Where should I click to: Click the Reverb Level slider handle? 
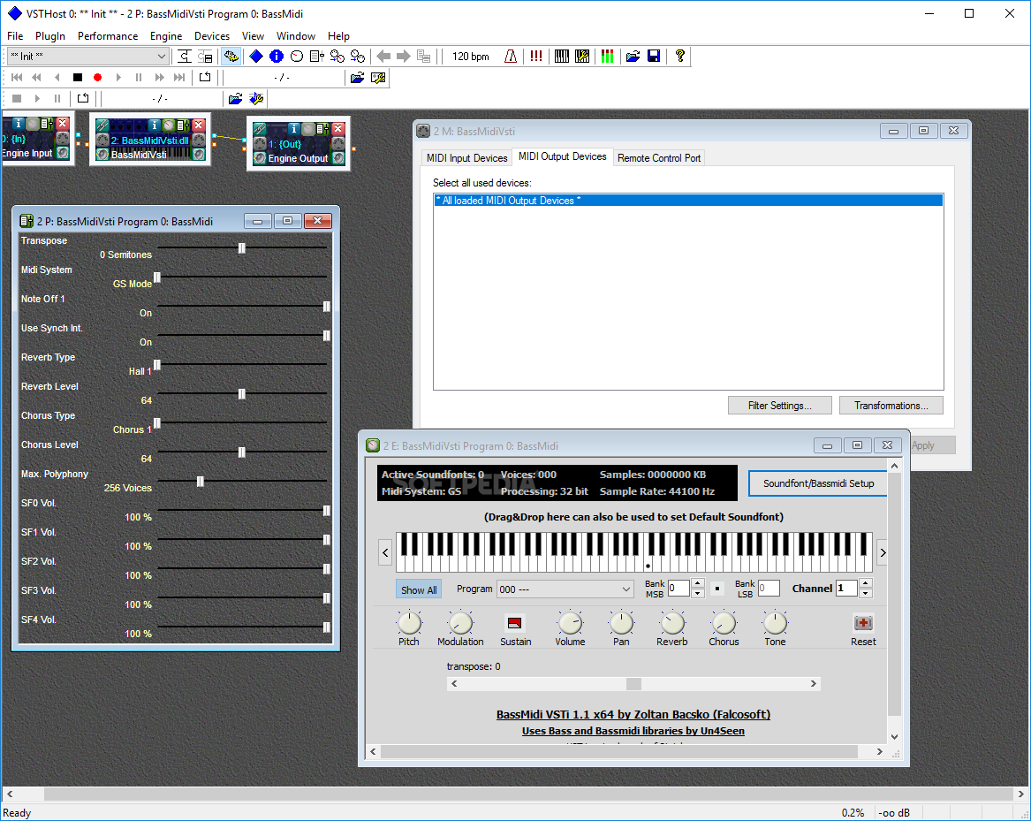pos(242,393)
